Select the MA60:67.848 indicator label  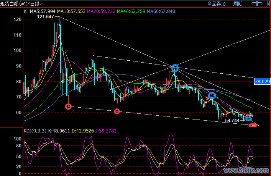[161, 11]
